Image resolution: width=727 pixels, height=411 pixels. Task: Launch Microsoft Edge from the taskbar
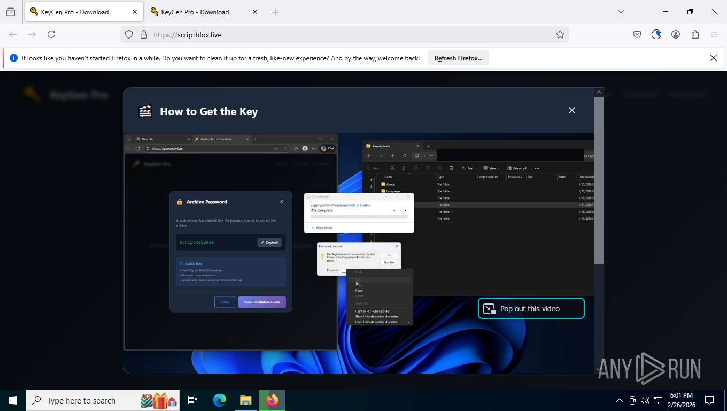click(x=220, y=400)
